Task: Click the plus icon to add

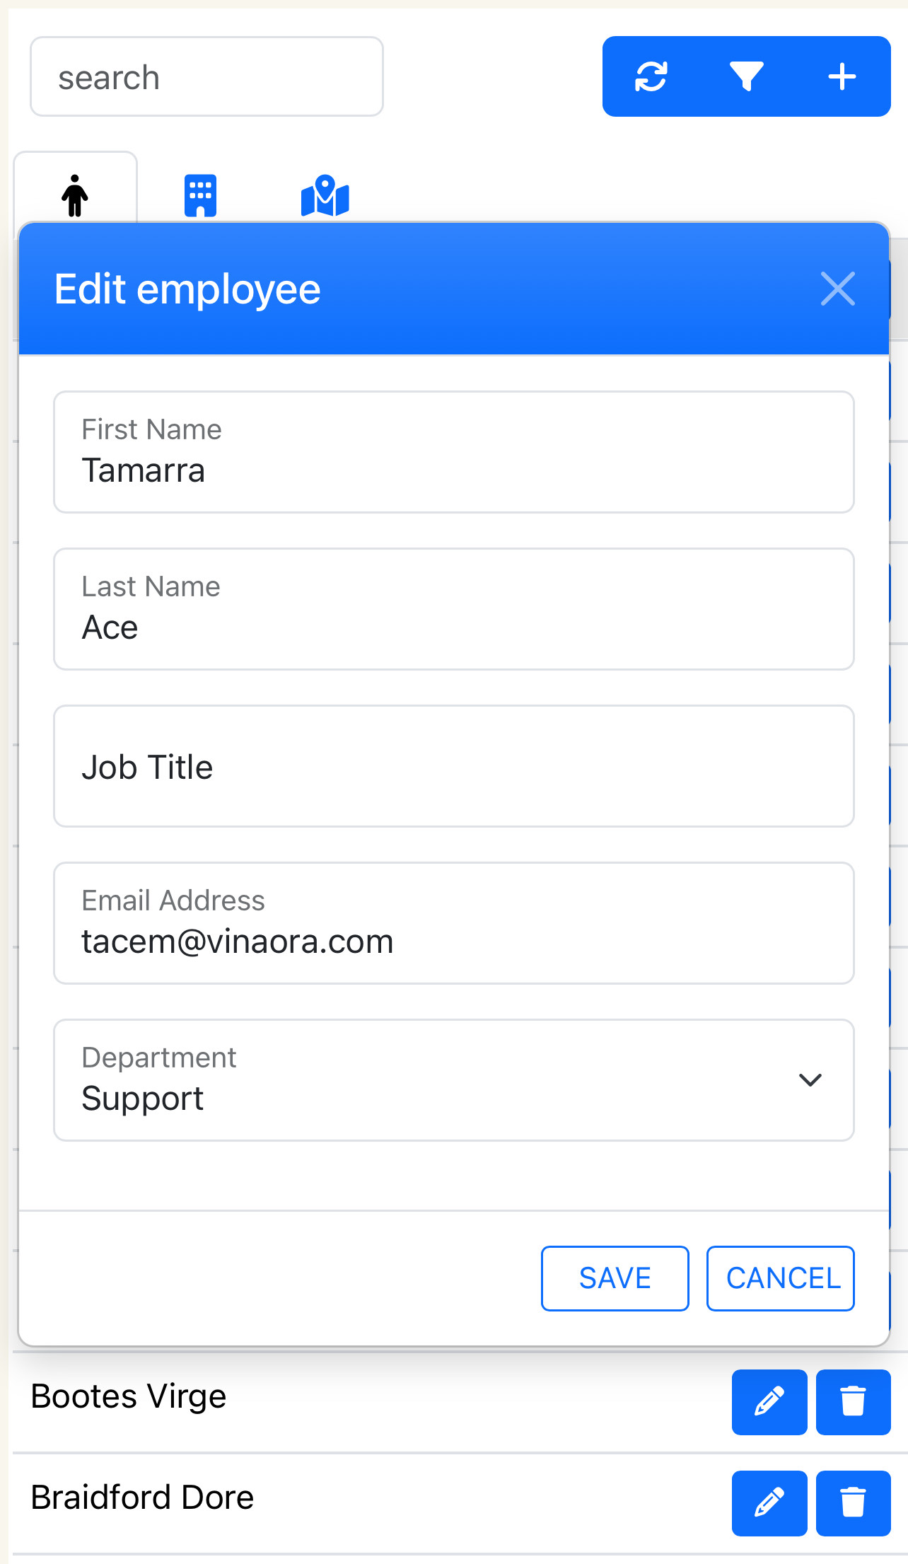Action: [842, 76]
